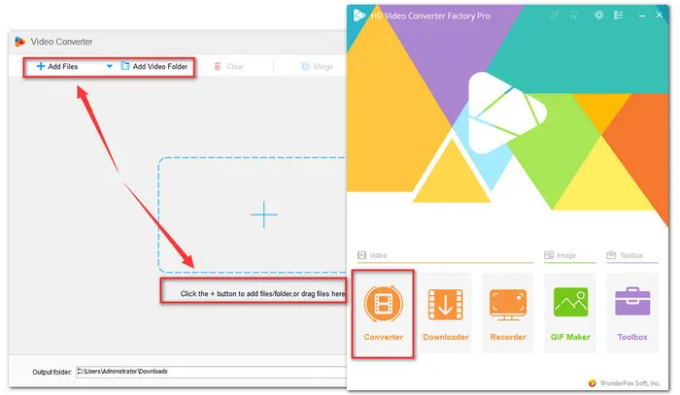This screenshot has height=395, width=680.
Task: Open the GIF Maker tool
Action: (570, 314)
